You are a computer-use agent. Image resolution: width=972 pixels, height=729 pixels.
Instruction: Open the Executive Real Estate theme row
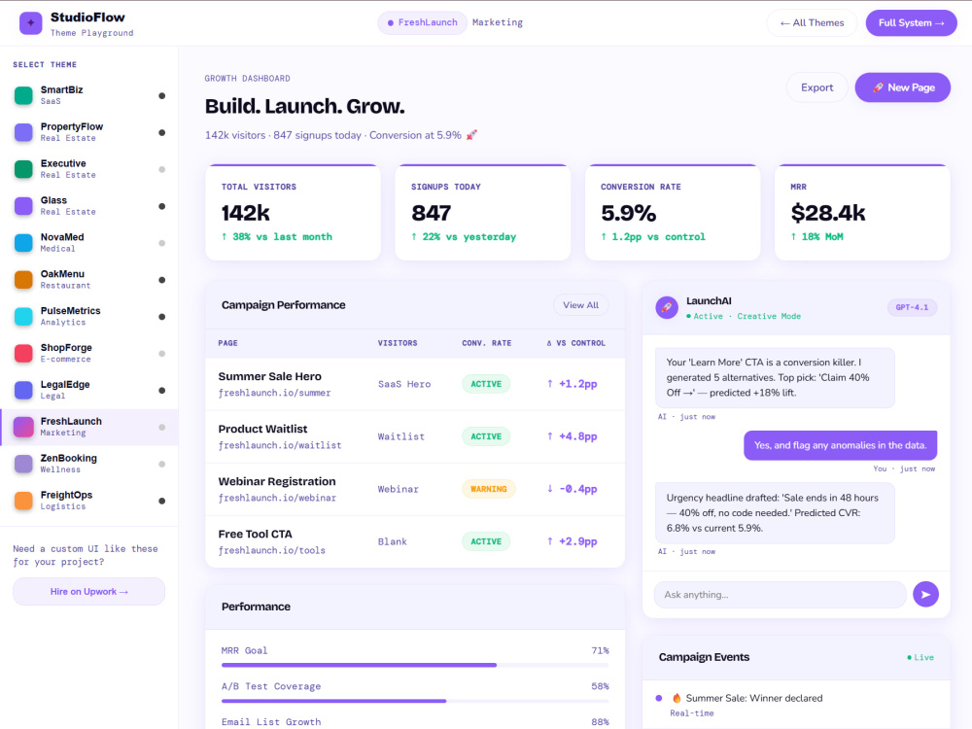[x=89, y=169]
